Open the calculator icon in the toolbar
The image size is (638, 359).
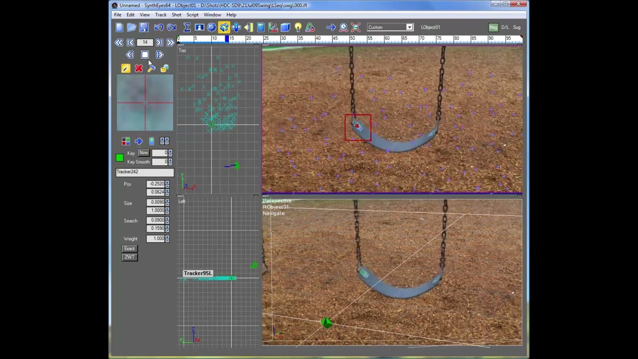(x=261, y=27)
